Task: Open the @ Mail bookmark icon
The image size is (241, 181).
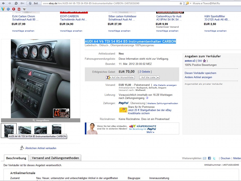Action: pyautogui.click(x=8, y=9)
